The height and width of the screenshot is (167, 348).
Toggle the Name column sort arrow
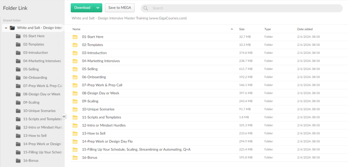coord(232,29)
